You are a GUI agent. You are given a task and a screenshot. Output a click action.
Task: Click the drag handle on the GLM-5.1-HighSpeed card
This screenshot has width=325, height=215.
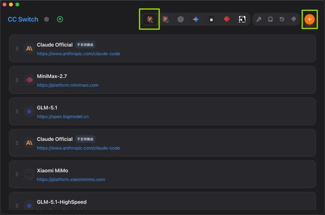click(x=17, y=206)
